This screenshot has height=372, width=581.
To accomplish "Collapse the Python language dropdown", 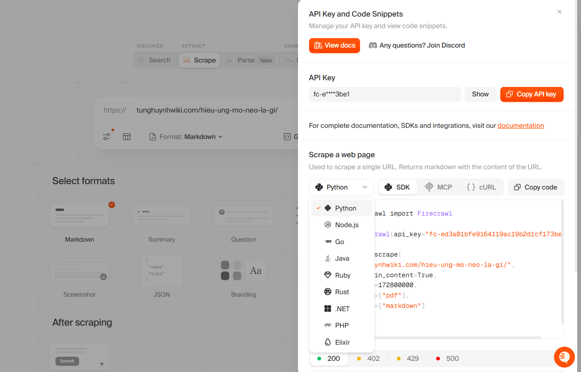I will tap(341, 187).
